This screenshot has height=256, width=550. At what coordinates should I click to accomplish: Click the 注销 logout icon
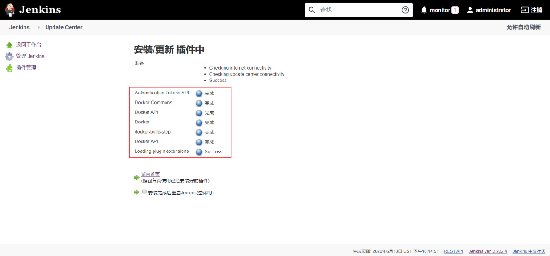(x=525, y=10)
